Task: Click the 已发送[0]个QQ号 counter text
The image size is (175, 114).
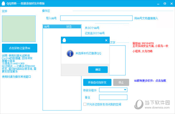Action: click(95, 33)
